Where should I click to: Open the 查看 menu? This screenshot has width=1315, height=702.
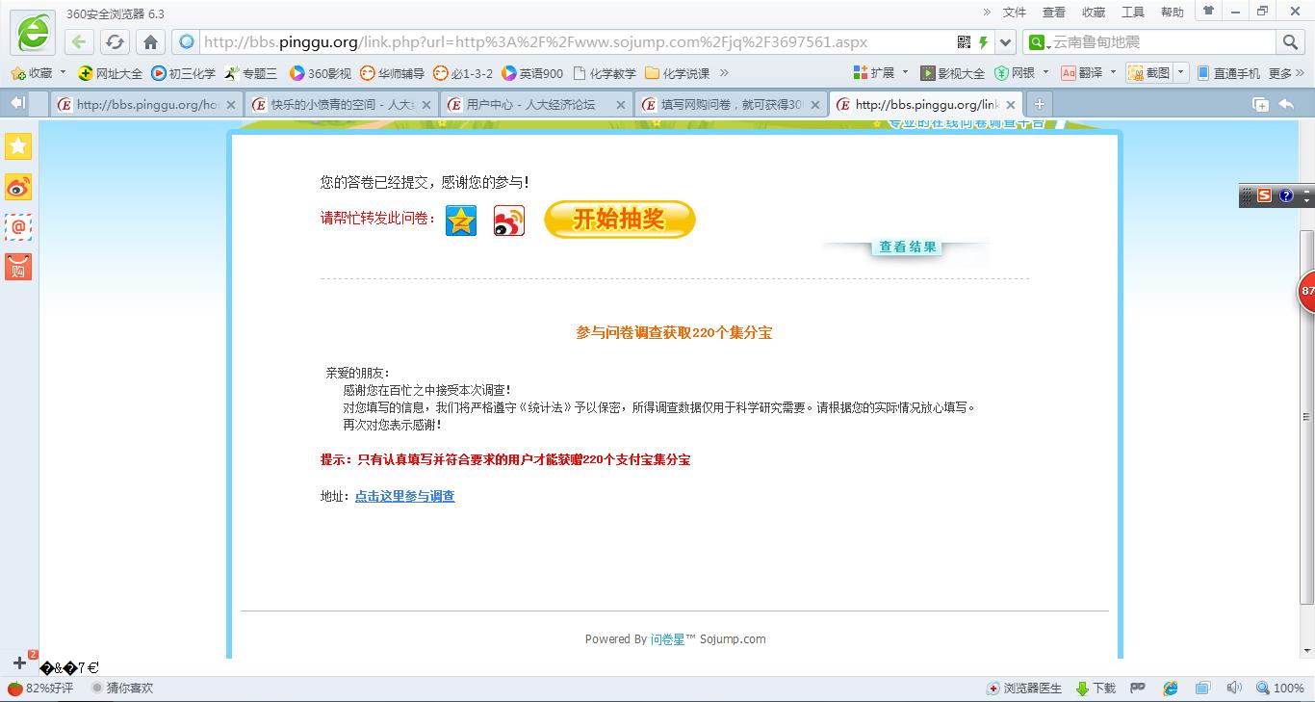pos(1054,12)
